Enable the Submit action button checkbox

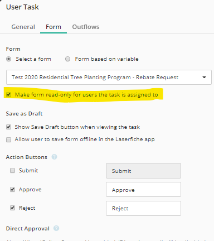(12, 171)
